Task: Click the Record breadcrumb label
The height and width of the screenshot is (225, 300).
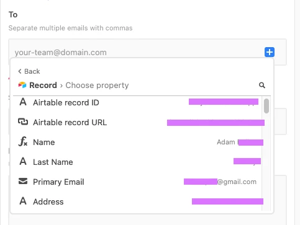Action: (x=43, y=85)
